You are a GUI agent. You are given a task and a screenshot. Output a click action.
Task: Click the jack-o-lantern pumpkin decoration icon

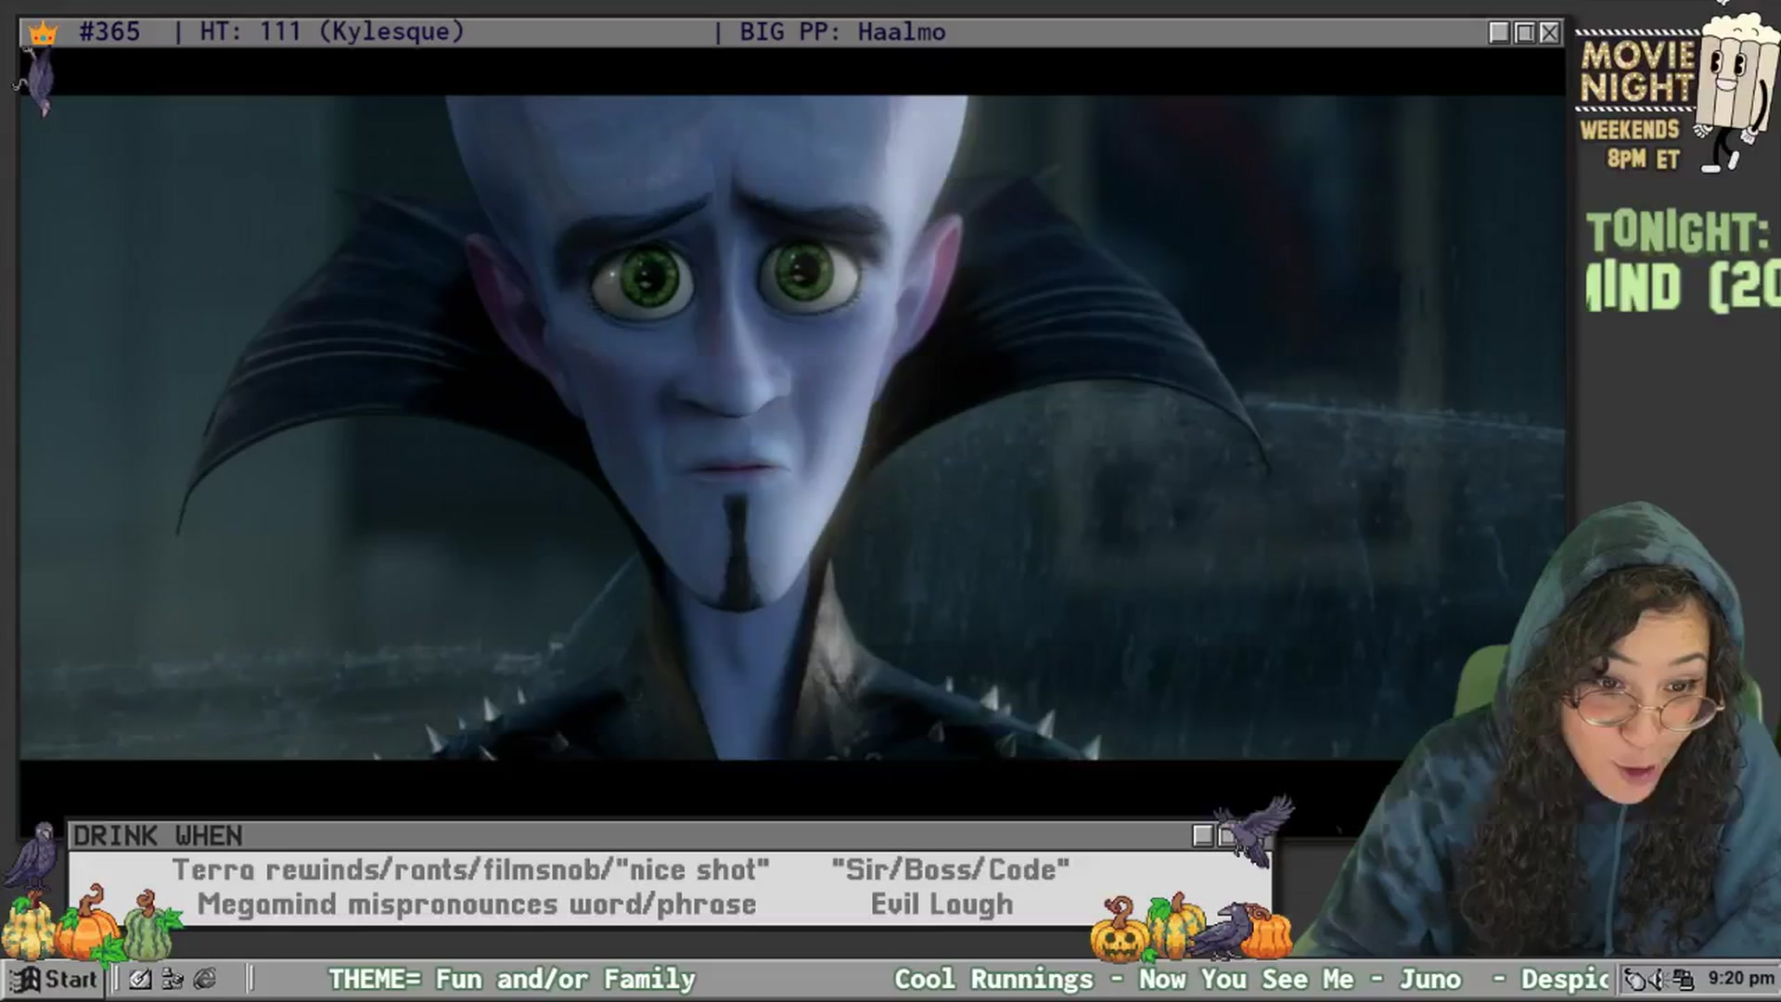1119,931
